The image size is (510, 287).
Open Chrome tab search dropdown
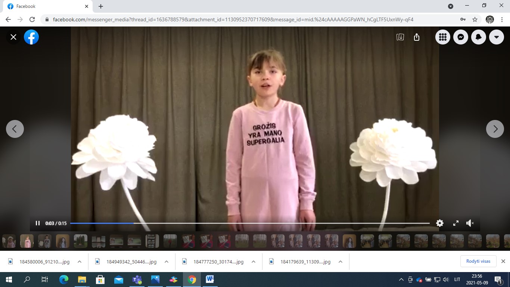(x=451, y=6)
